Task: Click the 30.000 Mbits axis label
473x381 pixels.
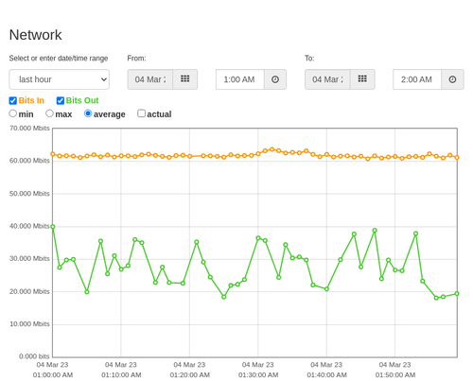Action: [29, 259]
